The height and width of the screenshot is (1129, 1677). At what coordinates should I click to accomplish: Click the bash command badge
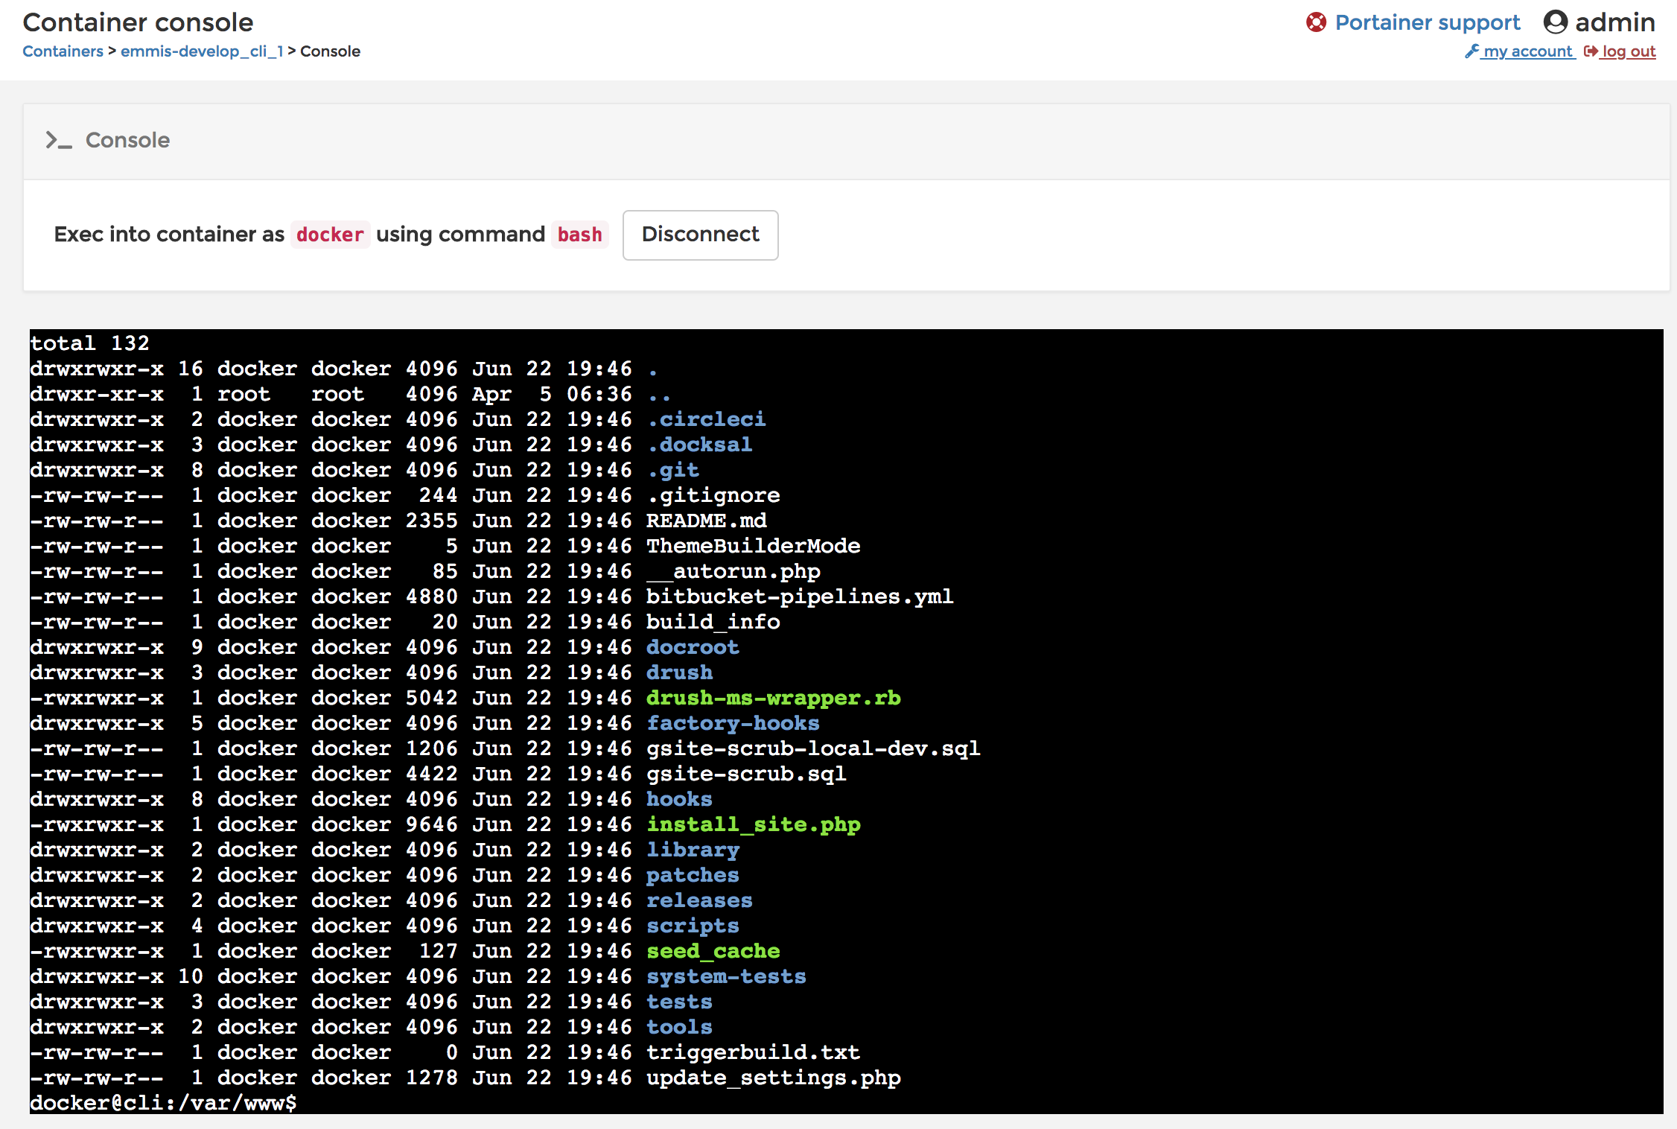point(579,235)
